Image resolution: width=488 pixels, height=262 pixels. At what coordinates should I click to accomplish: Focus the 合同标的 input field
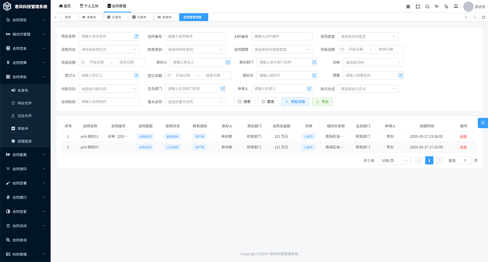tap(109, 102)
